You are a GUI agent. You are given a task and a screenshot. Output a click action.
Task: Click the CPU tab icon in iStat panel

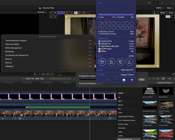coord(100,80)
